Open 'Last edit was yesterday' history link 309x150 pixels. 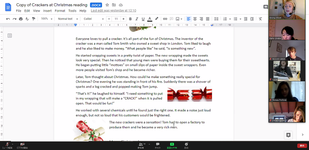[x=114, y=10]
